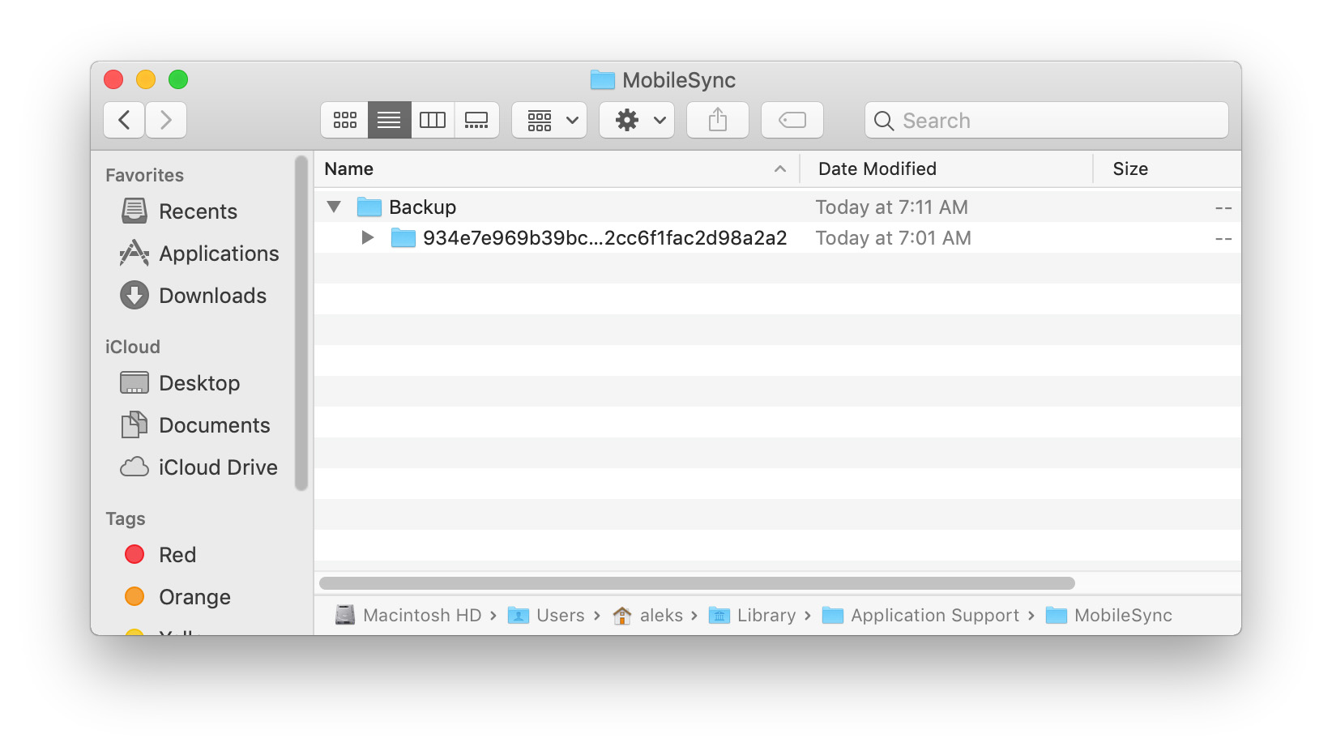1332x755 pixels.
Task: Click the iCloud section header
Action: [x=133, y=347]
